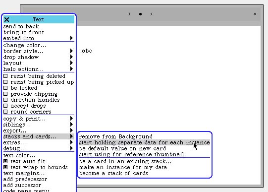The image size is (268, 192).
Task: Expand 'drop shadow' submenu
Action: click(39, 57)
